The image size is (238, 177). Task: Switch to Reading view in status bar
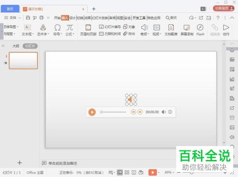click(134, 172)
